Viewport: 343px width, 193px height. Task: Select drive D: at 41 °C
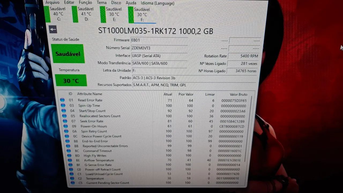pyautogui.click(x=83, y=14)
